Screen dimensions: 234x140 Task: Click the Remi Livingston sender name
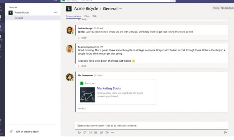pos(86,47)
